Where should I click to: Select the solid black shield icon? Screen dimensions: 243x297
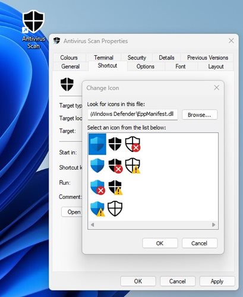pyautogui.click(x=115, y=144)
